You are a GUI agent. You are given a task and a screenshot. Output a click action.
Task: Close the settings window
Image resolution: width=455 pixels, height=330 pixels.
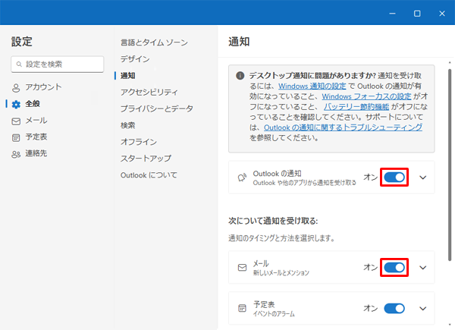(442, 14)
